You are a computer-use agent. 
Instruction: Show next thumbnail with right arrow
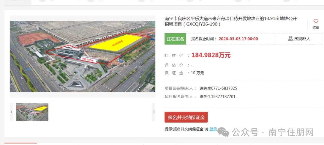[154, 112]
